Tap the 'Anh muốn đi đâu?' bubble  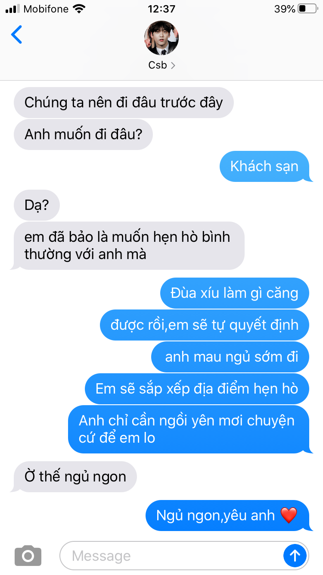click(x=83, y=134)
